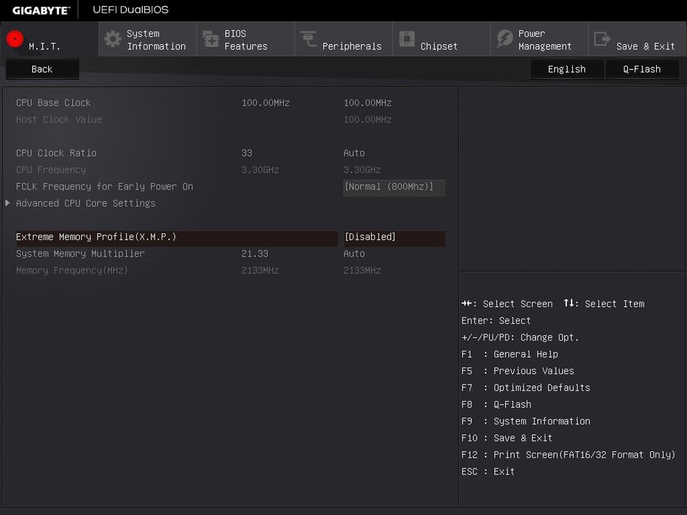Highlight the Extreme Memory Profile(X.M.P.) row
This screenshot has width=687, height=515.
point(177,238)
